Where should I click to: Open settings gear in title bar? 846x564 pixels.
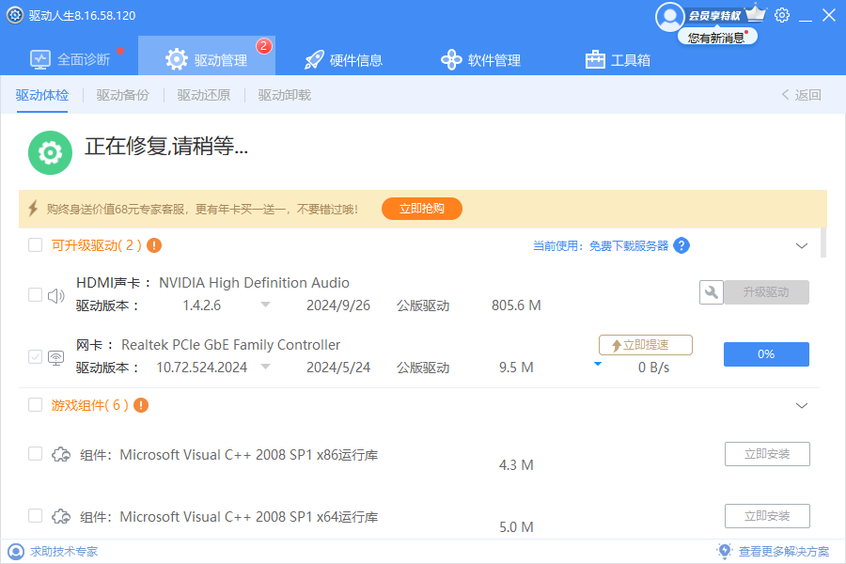[782, 15]
